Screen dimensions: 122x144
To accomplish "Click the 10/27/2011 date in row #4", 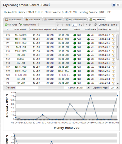I will pos(104,79).
